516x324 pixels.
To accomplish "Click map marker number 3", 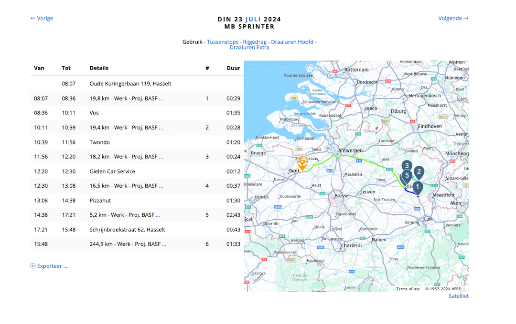I will click(407, 166).
